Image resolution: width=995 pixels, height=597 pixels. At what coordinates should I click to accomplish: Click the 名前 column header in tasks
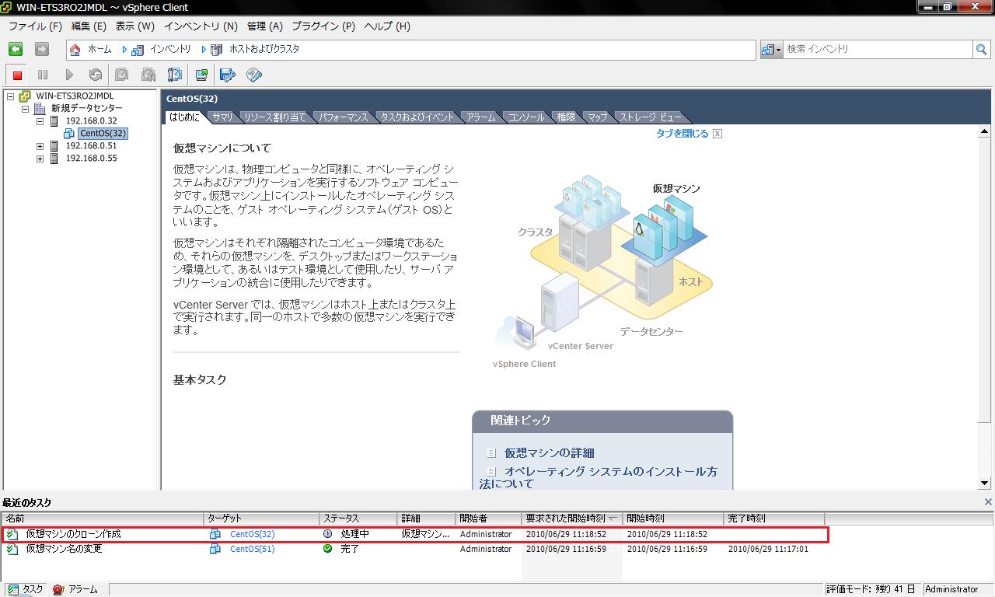click(102, 518)
